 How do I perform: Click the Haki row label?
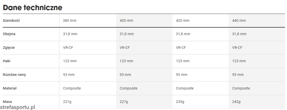7,61
